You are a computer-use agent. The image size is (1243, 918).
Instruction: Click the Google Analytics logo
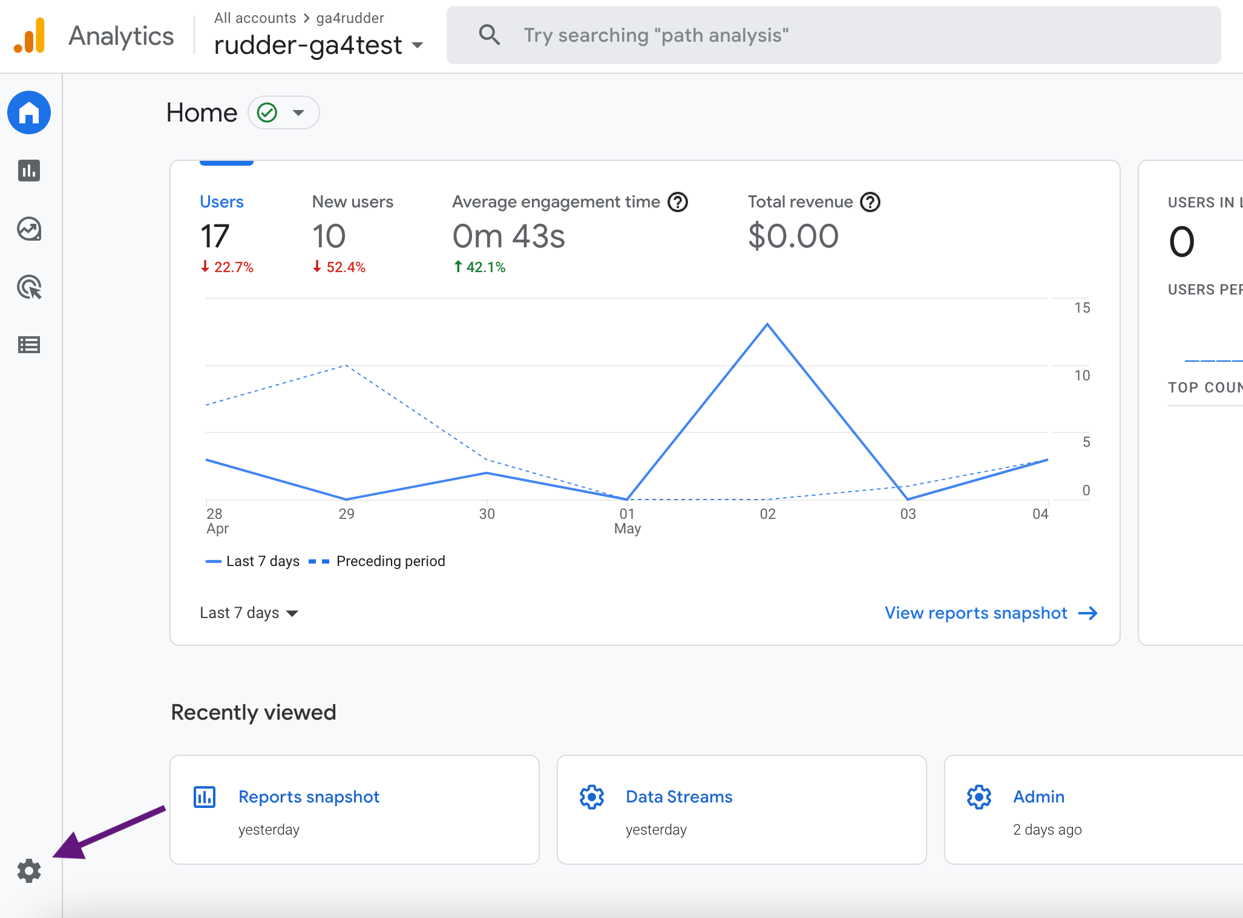(30, 36)
